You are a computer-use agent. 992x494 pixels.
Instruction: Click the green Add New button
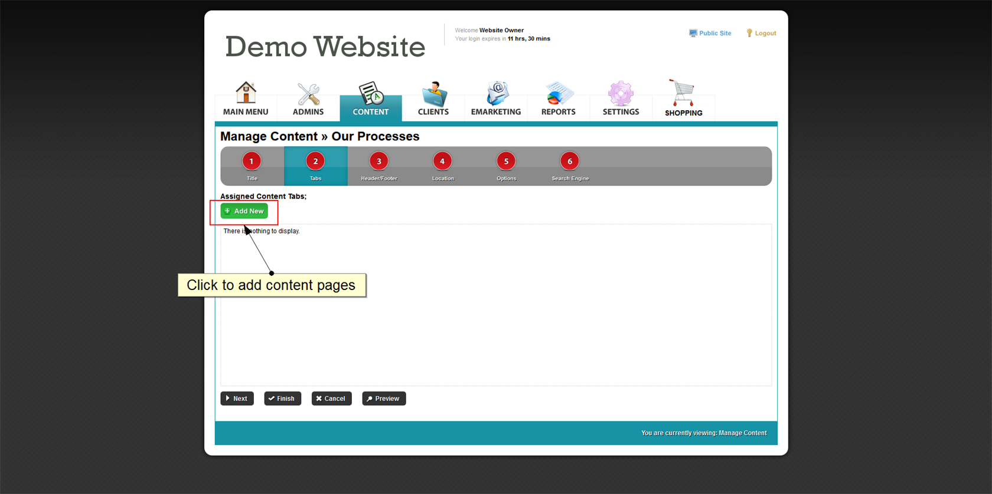[244, 211]
